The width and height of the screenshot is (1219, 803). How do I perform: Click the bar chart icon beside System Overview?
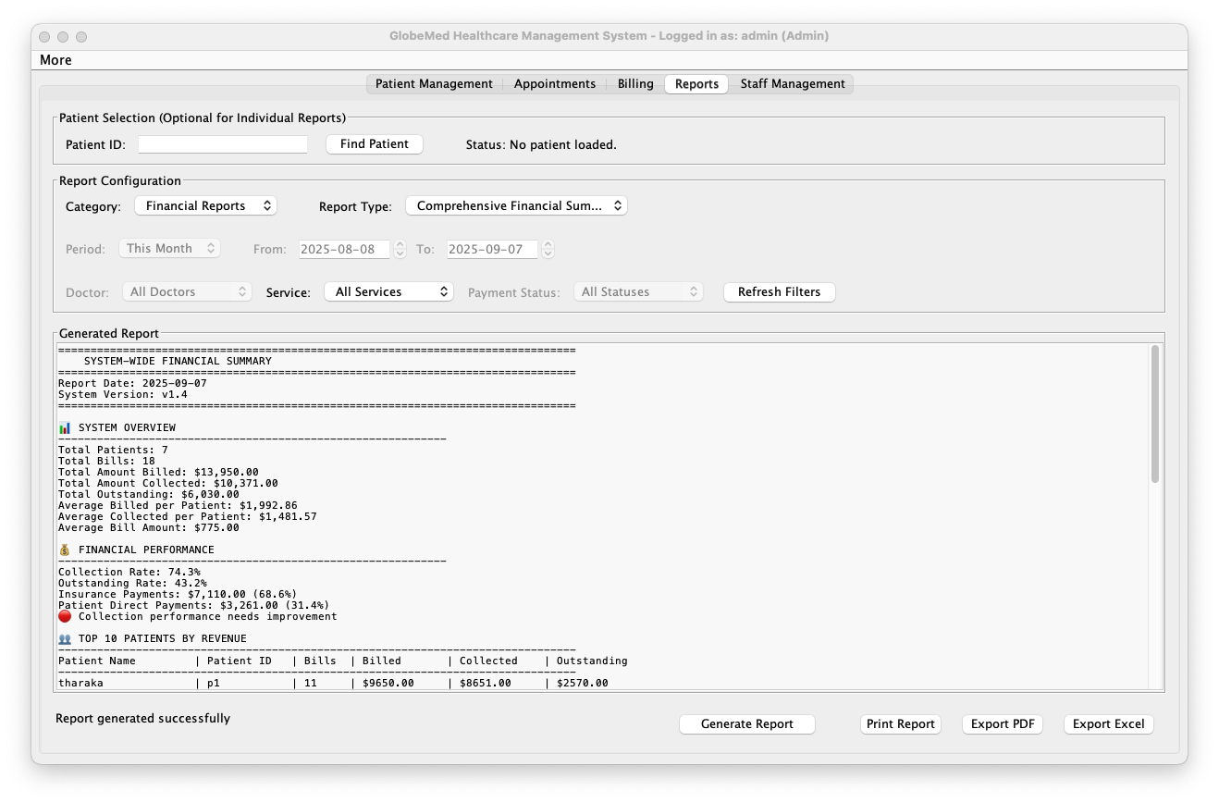point(65,428)
